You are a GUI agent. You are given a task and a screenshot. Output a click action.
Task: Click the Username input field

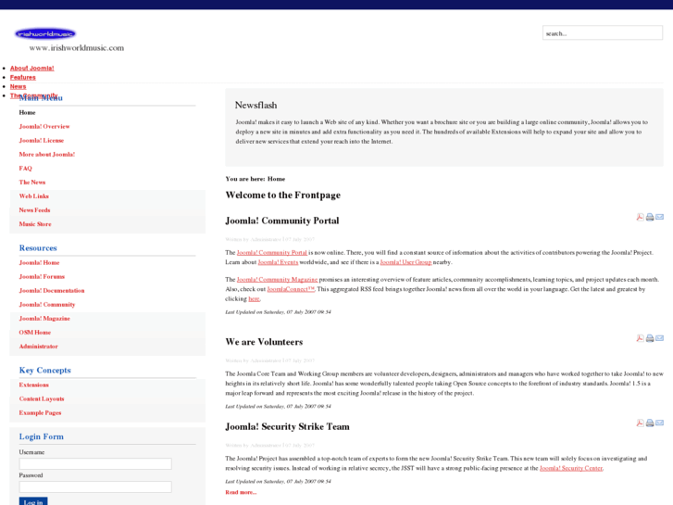(x=95, y=463)
